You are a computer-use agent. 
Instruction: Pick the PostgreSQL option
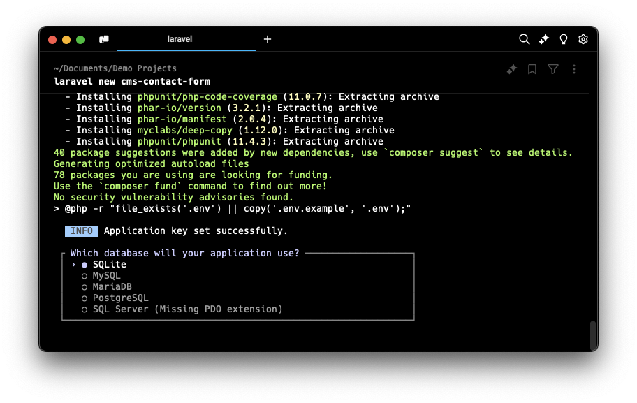120,298
